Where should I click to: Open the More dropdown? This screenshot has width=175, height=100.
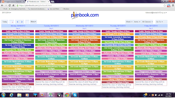(33, 22)
